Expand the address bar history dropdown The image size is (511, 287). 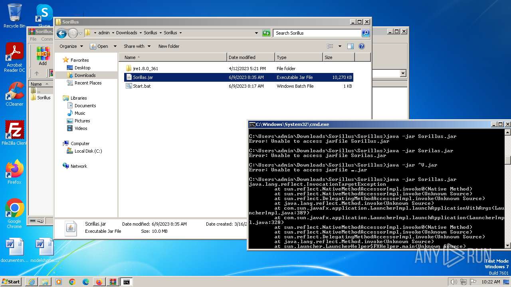[256, 33]
